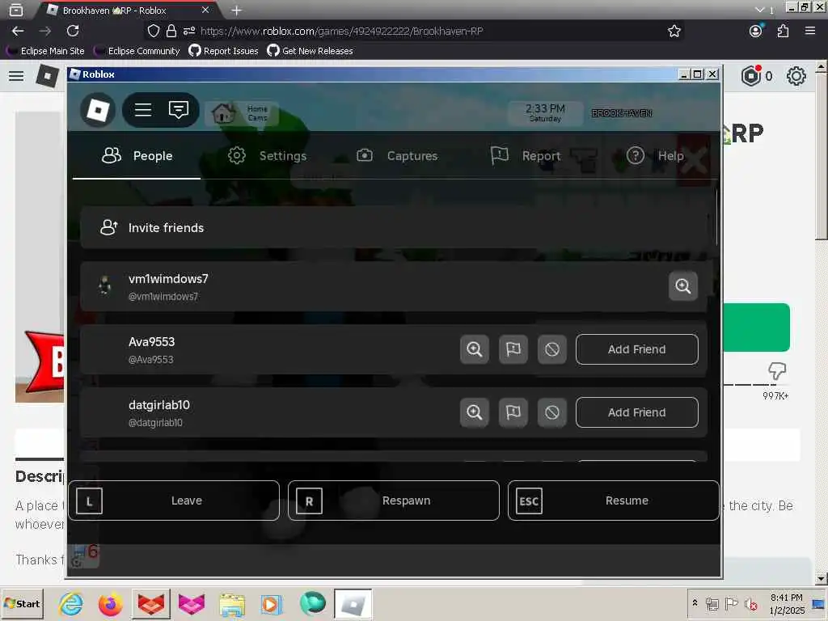Show hidden system tray icons

tap(695, 602)
